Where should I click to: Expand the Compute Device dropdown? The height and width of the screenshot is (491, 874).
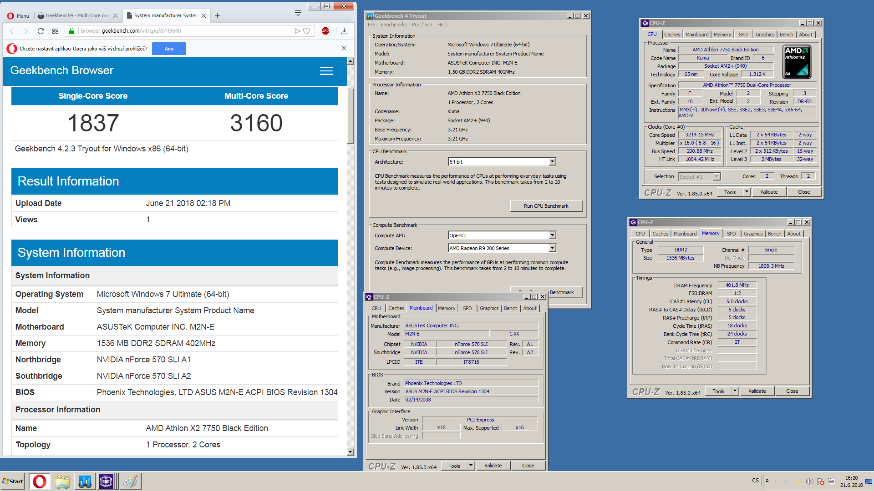click(552, 248)
